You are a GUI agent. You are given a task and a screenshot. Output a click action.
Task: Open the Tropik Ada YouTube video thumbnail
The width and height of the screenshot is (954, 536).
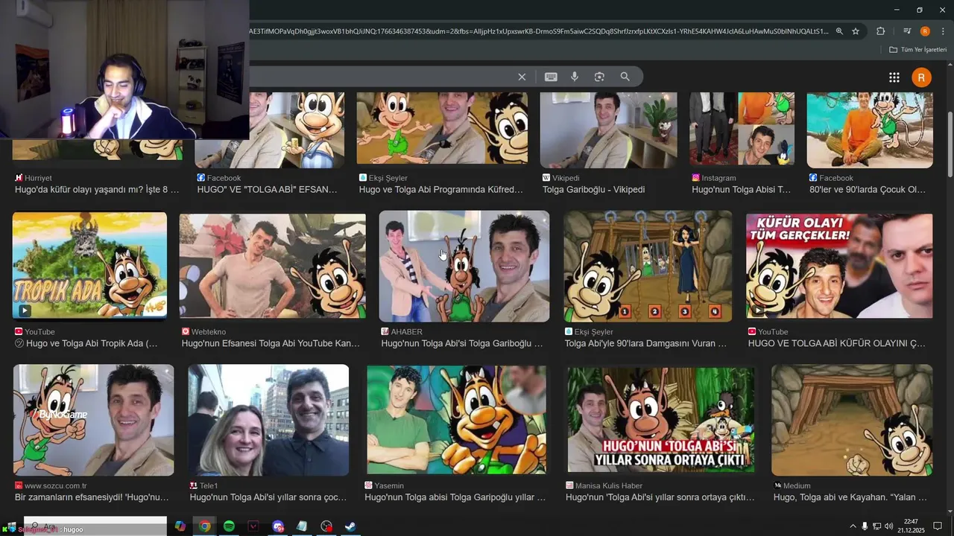89,266
